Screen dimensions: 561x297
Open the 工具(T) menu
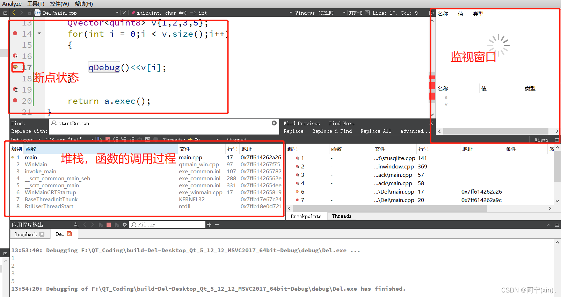tap(36, 4)
